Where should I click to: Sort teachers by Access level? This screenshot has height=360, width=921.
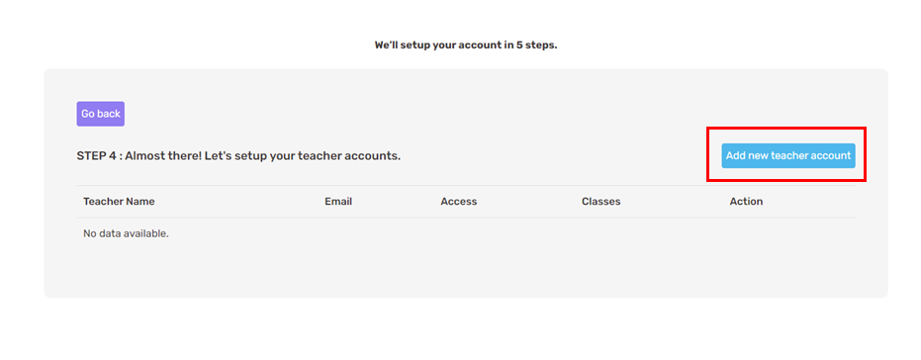[x=459, y=202]
